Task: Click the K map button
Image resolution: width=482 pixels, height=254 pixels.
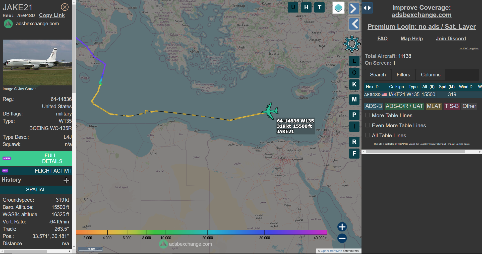Action: click(x=354, y=84)
